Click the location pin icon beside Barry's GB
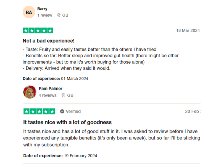This screenshot has width=221, height=166. click(59, 15)
